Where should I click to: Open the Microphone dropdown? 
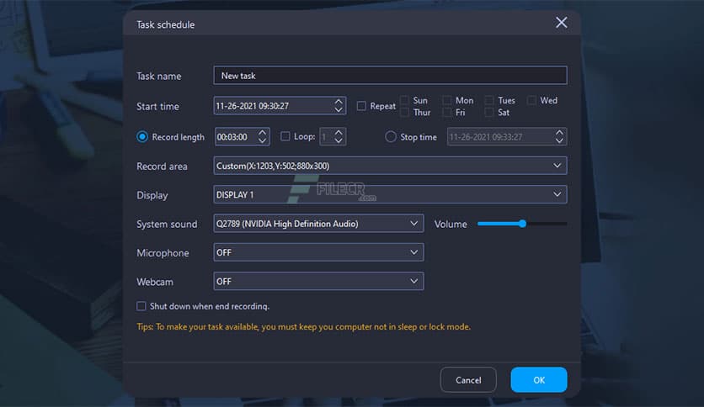coord(318,252)
